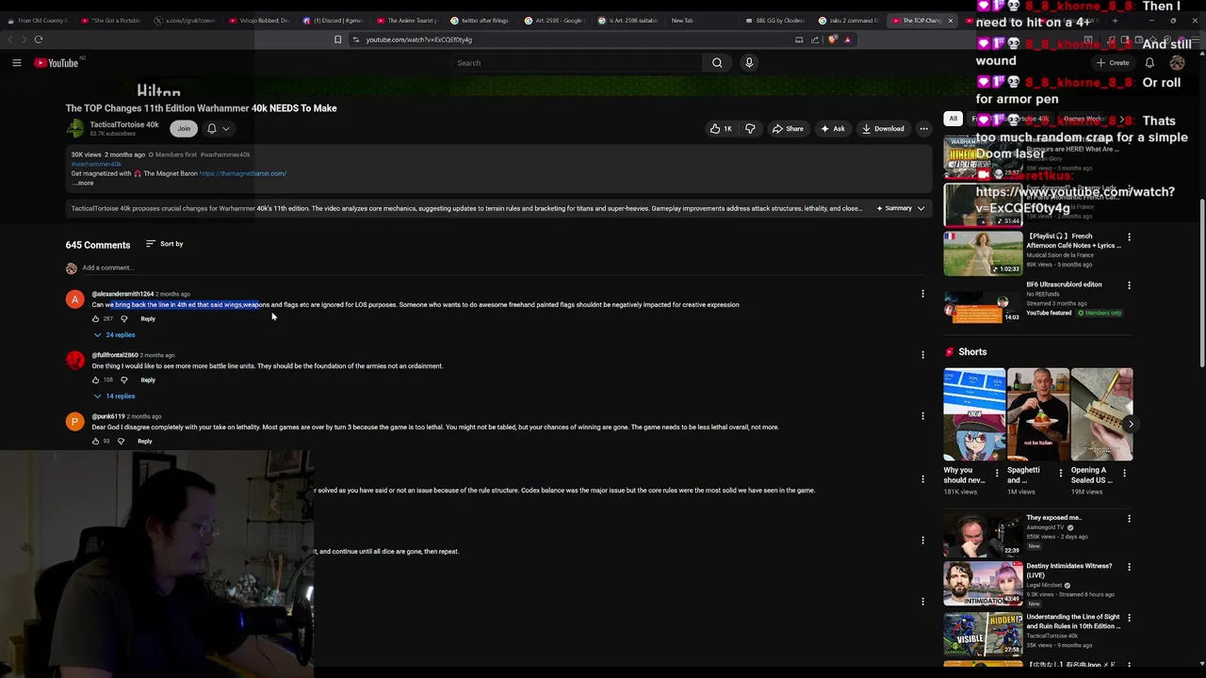Expand 24 replies under alexandersmith1264

pyautogui.click(x=114, y=335)
